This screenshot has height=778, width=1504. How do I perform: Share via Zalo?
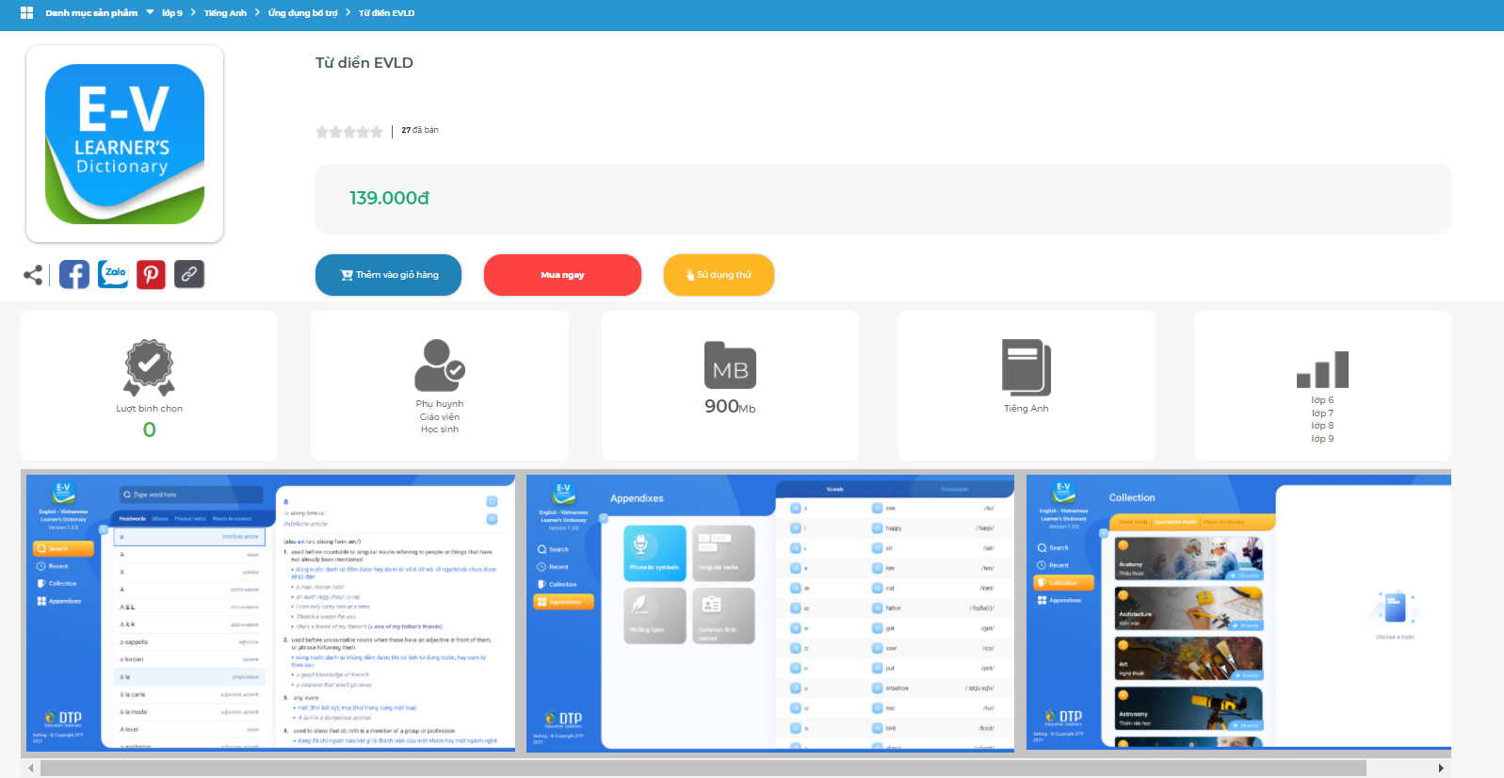(x=113, y=274)
